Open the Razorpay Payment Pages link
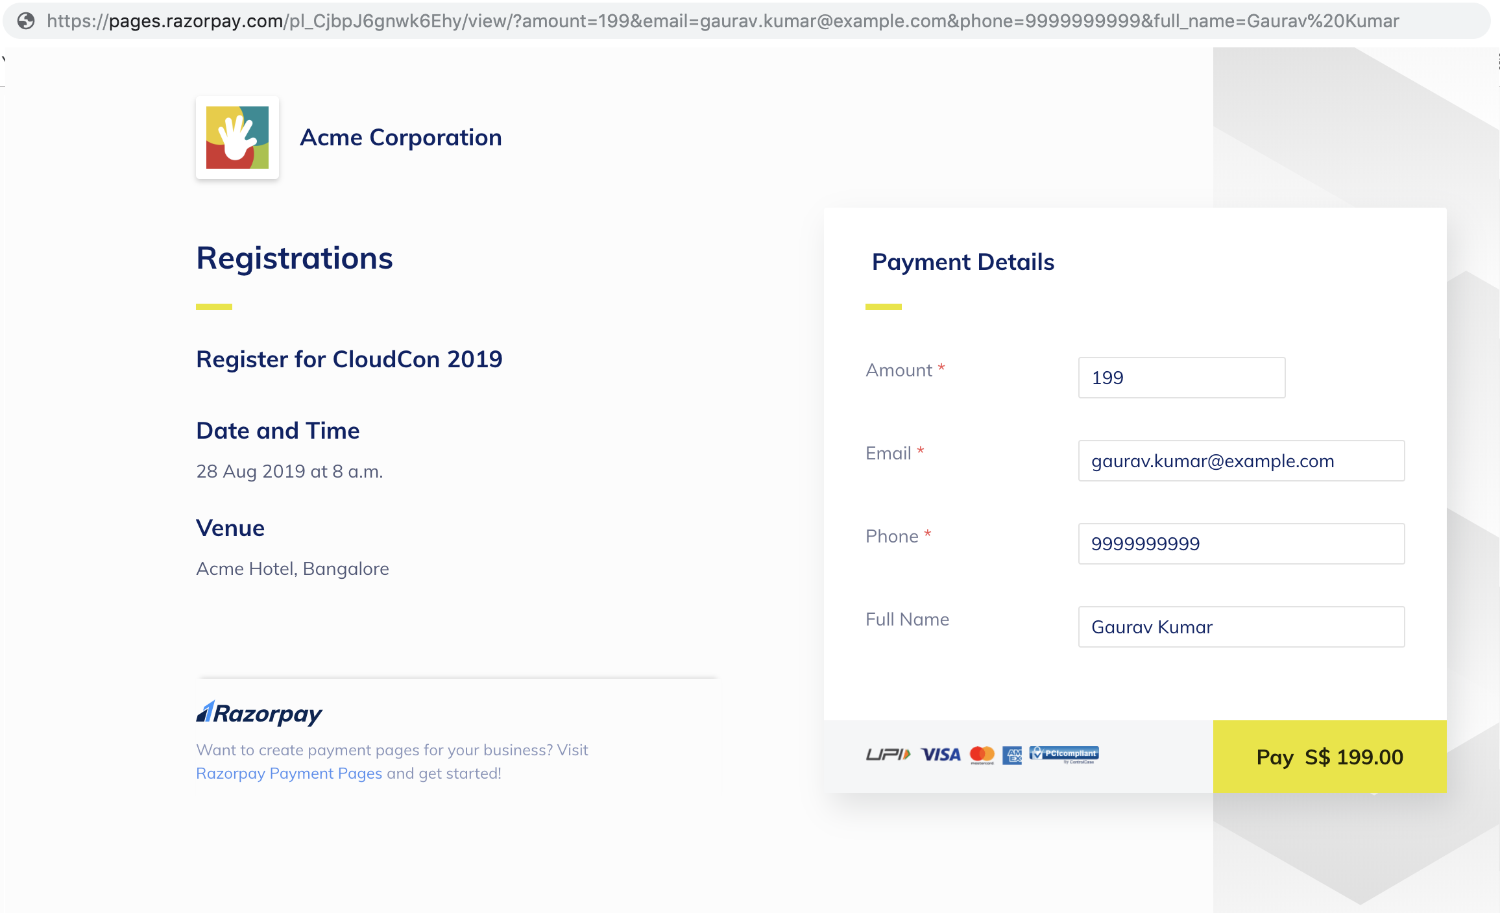The width and height of the screenshot is (1500, 913). [289, 773]
